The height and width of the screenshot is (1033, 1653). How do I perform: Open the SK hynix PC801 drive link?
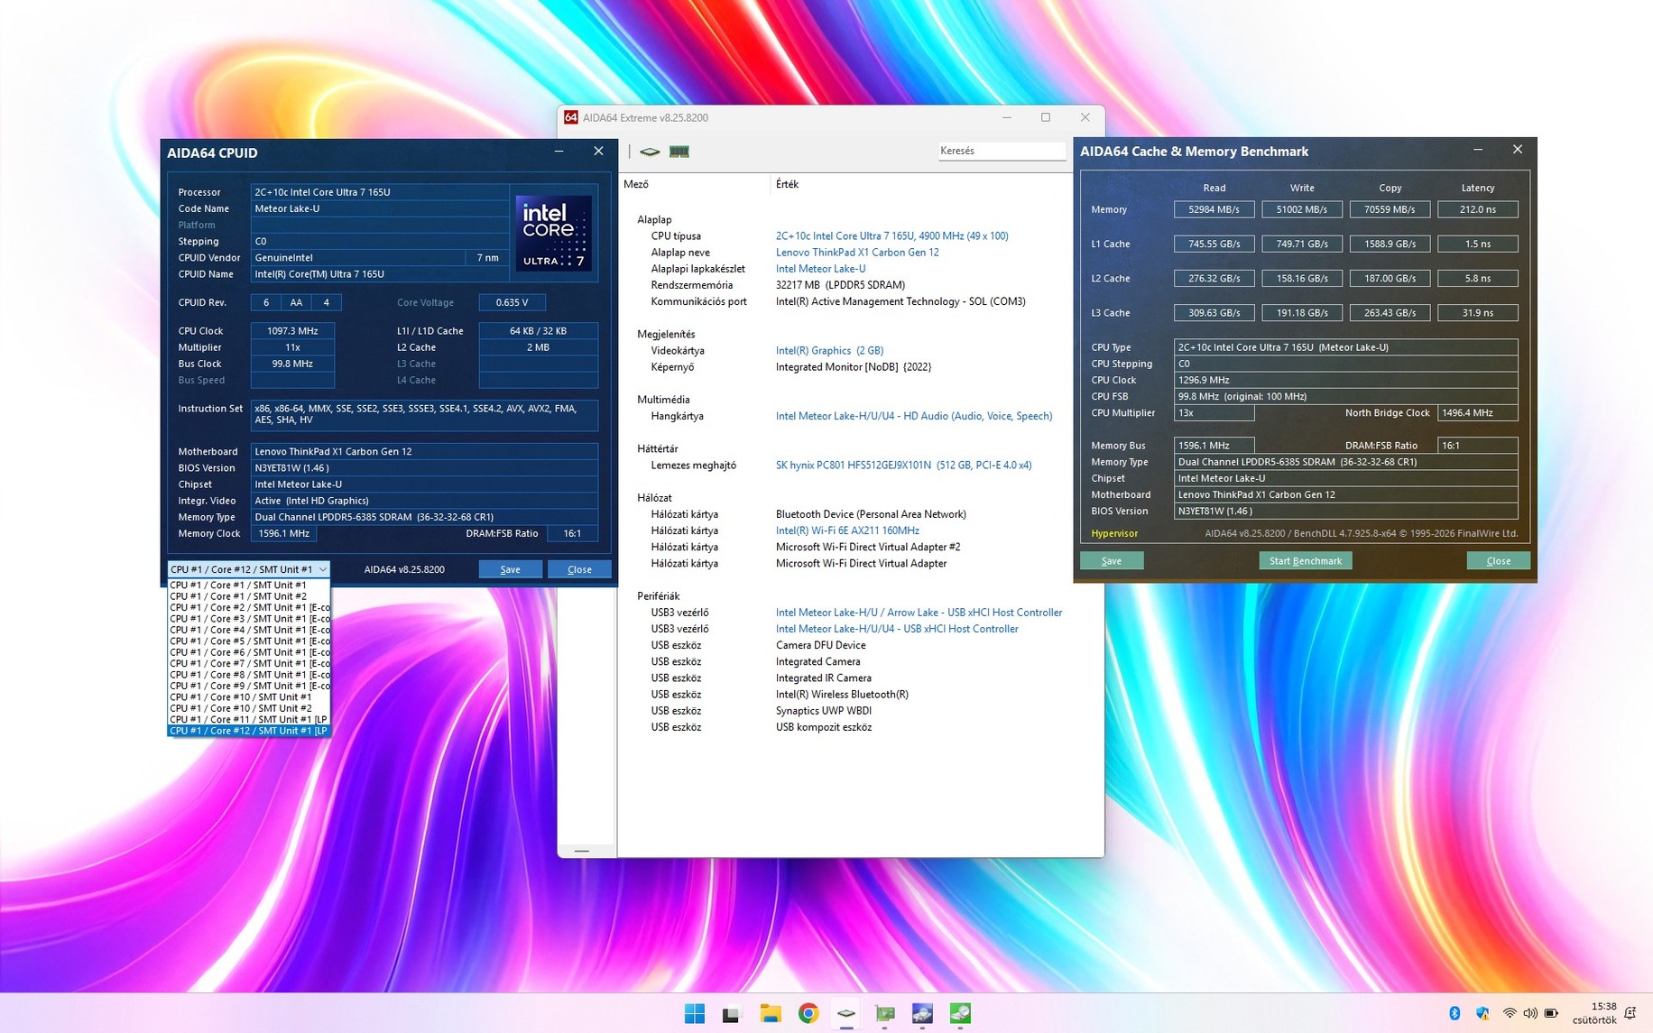pos(903,466)
